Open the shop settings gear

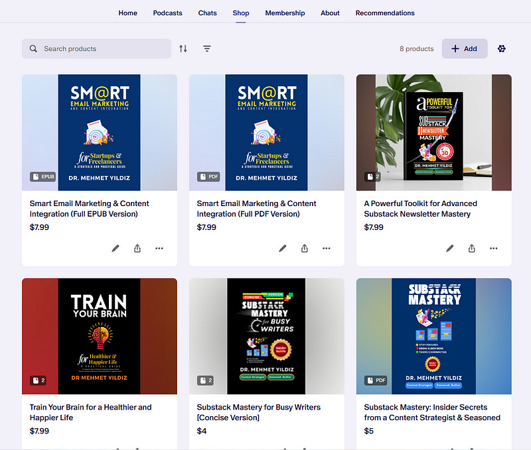click(502, 48)
